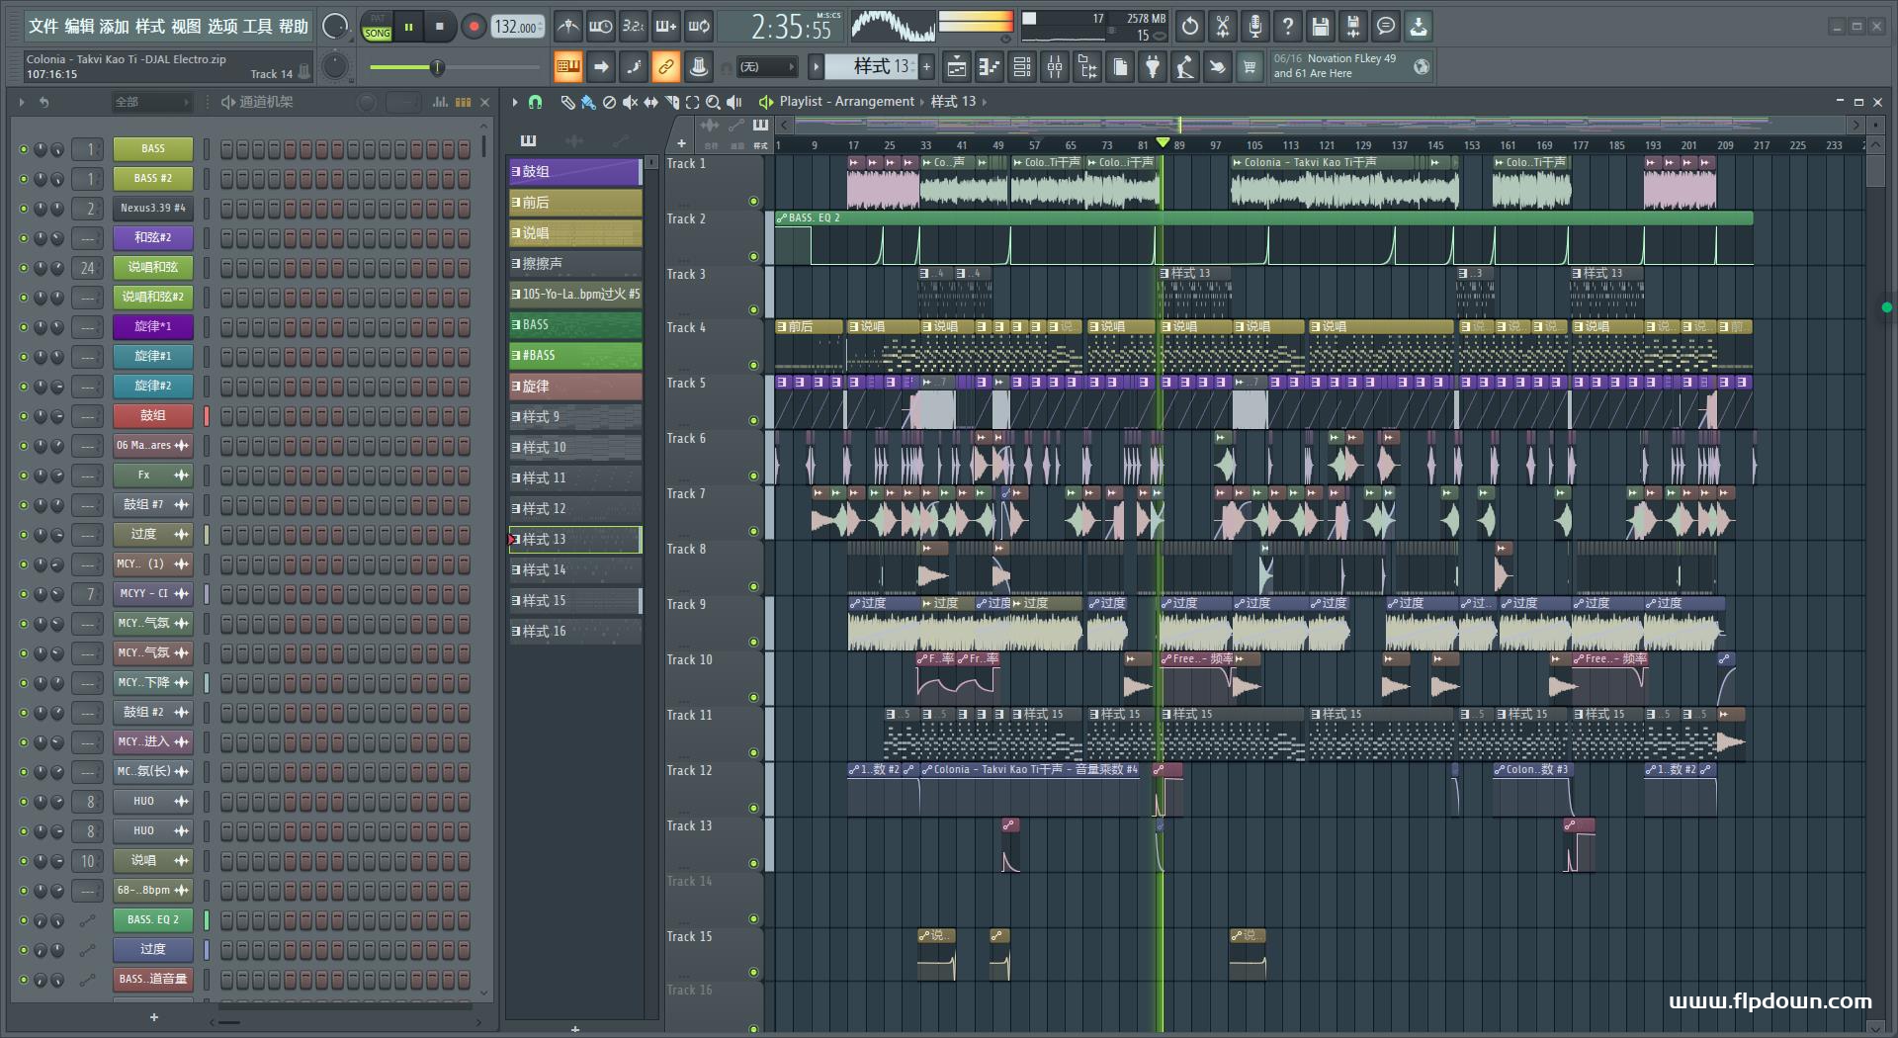Enable wait for input before recording

[600, 27]
